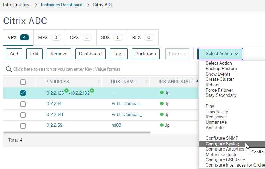Open instance 10.2.2.126 link
Image resolution: width=265 pixels, height=169 pixels.
[54, 93]
